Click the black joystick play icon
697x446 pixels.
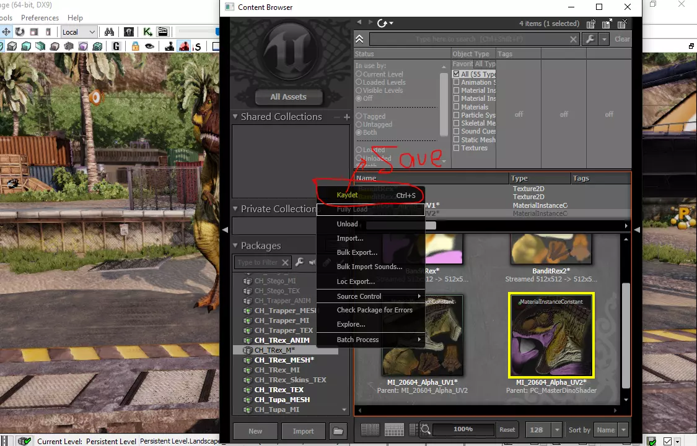(169, 46)
